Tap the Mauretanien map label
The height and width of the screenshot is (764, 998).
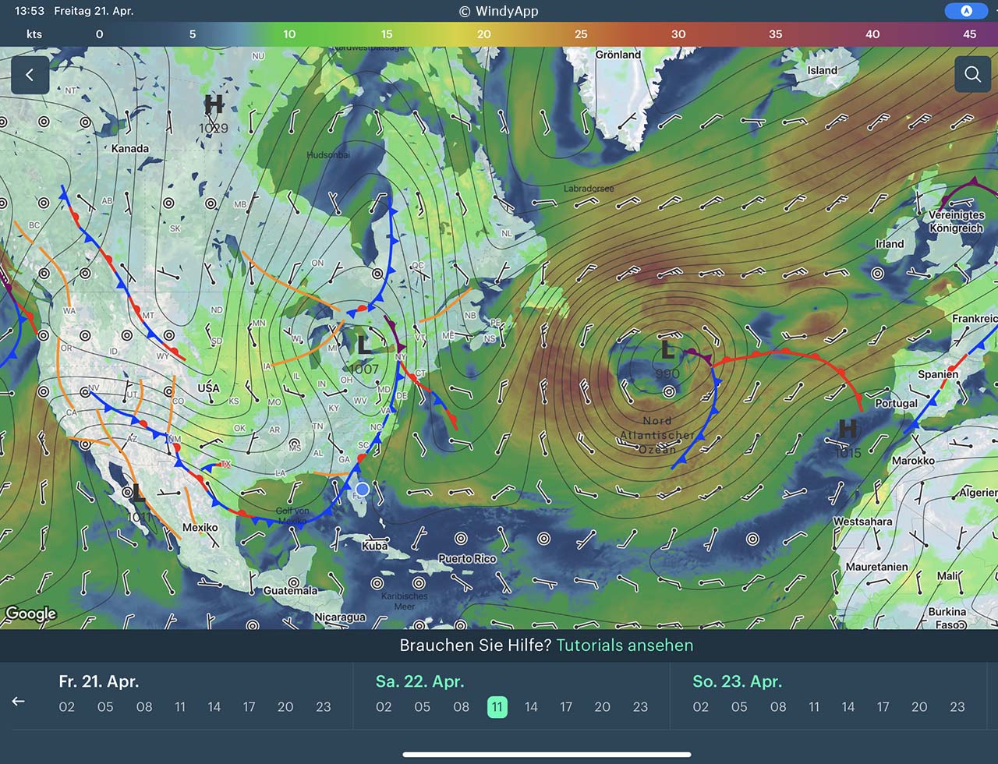click(x=877, y=567)
